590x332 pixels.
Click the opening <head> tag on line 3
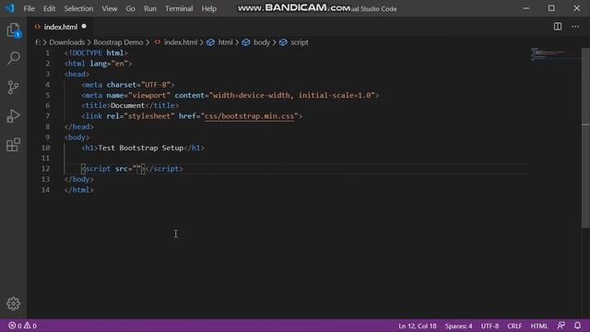[77, 74]
